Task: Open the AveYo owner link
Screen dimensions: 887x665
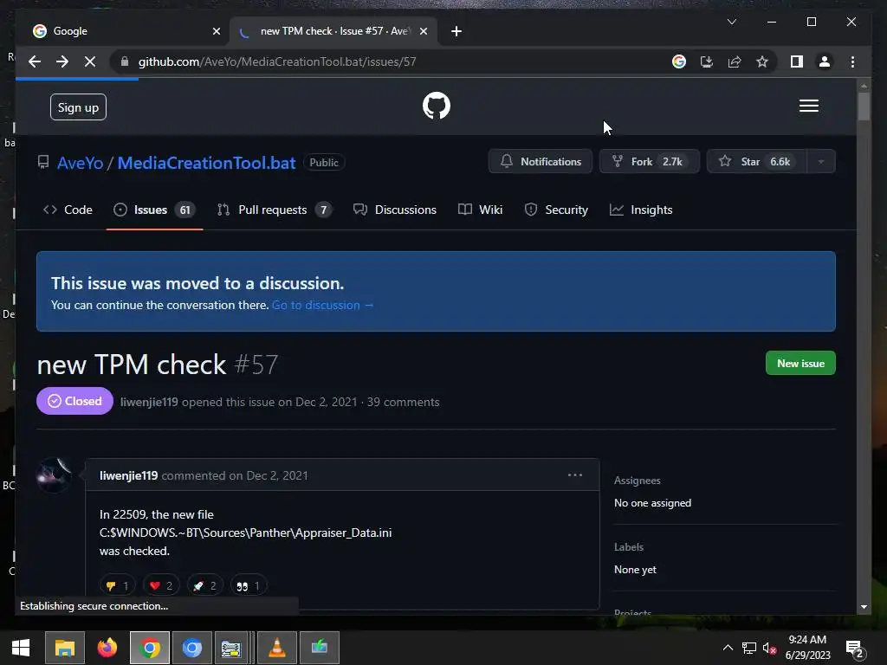Action: coord(80,163)
